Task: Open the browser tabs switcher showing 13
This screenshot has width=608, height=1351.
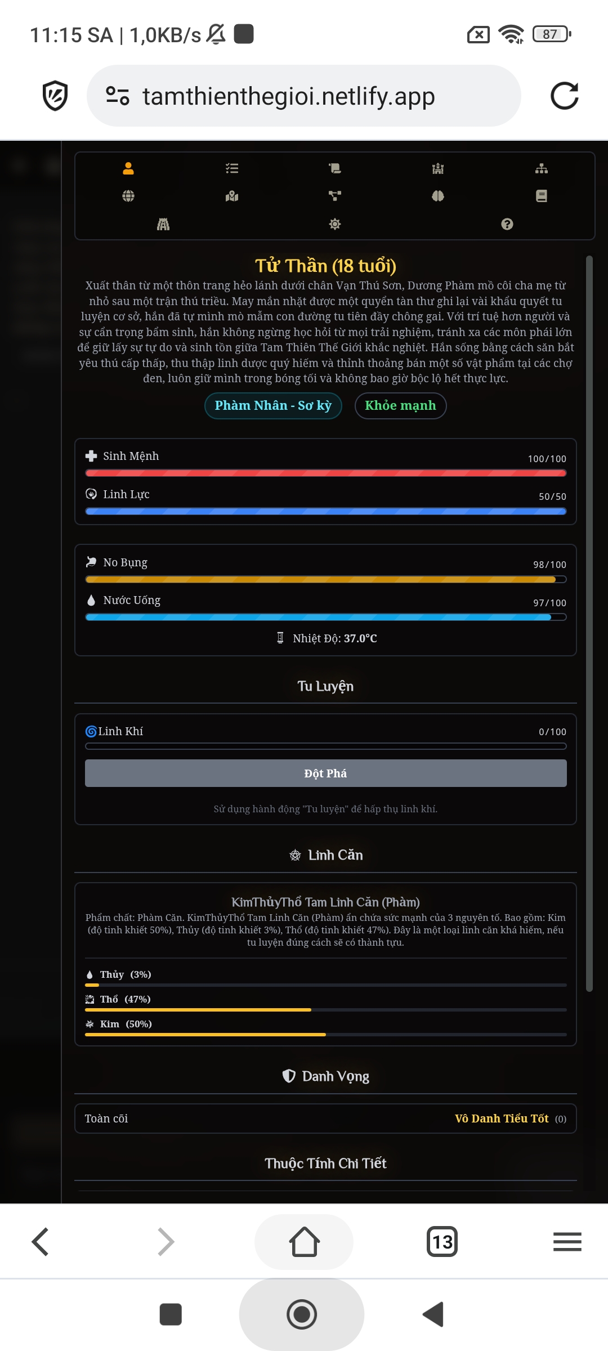Action: (x=442, y=1241)
